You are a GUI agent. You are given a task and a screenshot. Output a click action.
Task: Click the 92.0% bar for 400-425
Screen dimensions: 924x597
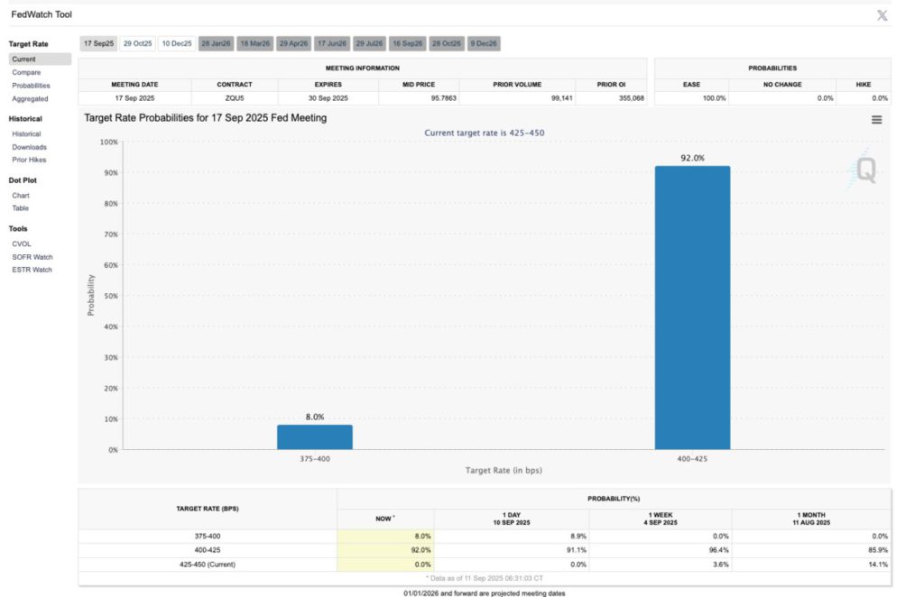tap(692, 307)
